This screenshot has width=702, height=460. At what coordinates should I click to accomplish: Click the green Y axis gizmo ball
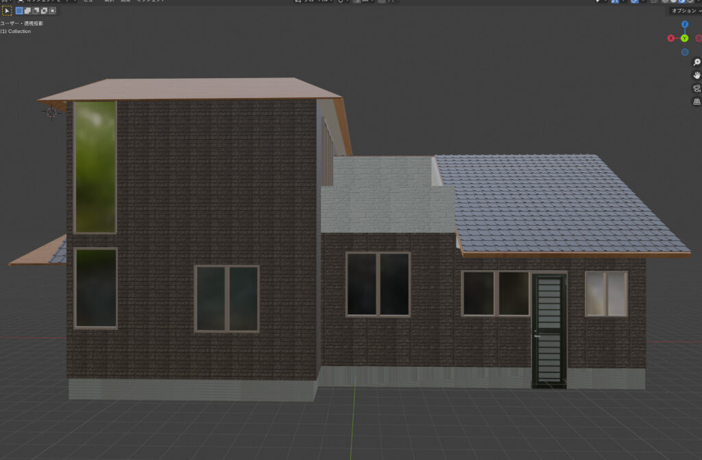pos(685,38)
